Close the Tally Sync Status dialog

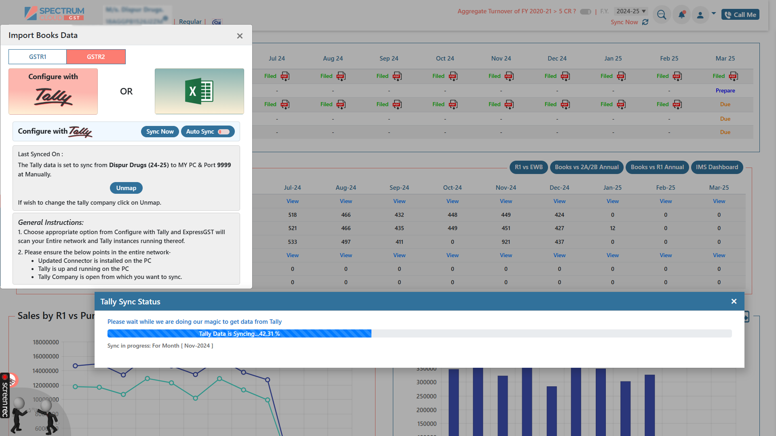734,301
